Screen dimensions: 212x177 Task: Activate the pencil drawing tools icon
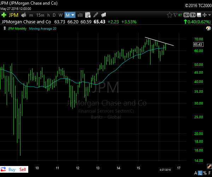(96, 15)
